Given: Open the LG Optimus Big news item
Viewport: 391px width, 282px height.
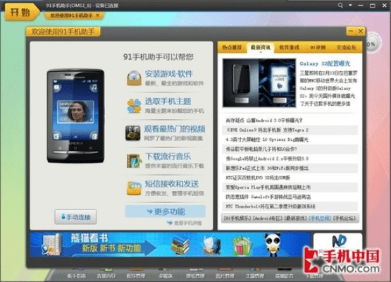Looking at the screenshot, I should 267,140.
